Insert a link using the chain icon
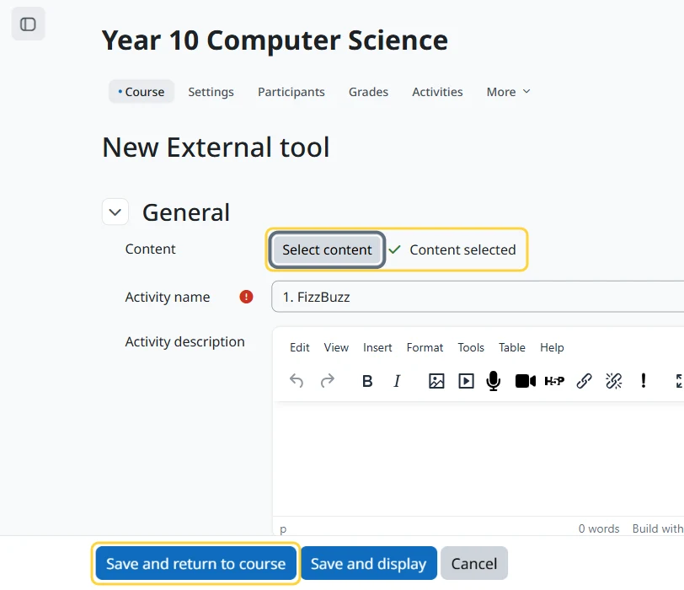Viewport: 684px width, 590px height. click(584, 381)
